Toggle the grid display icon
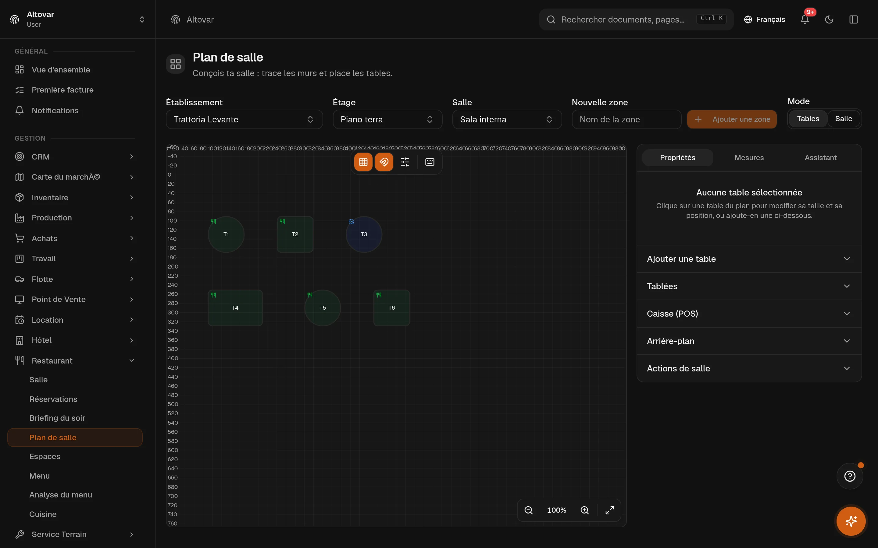878x548 pixels. tap(363, 162)
